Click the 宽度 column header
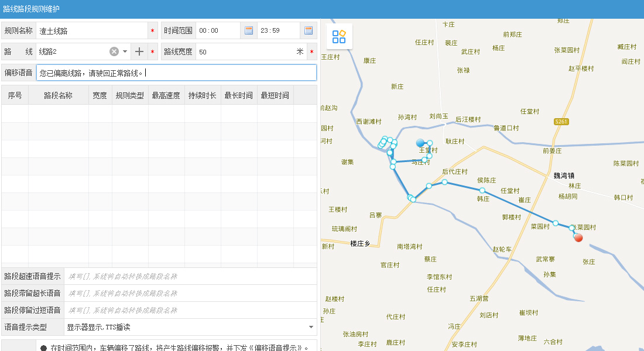644x351 pixels. pyautogui.click(x=100, y=95)
